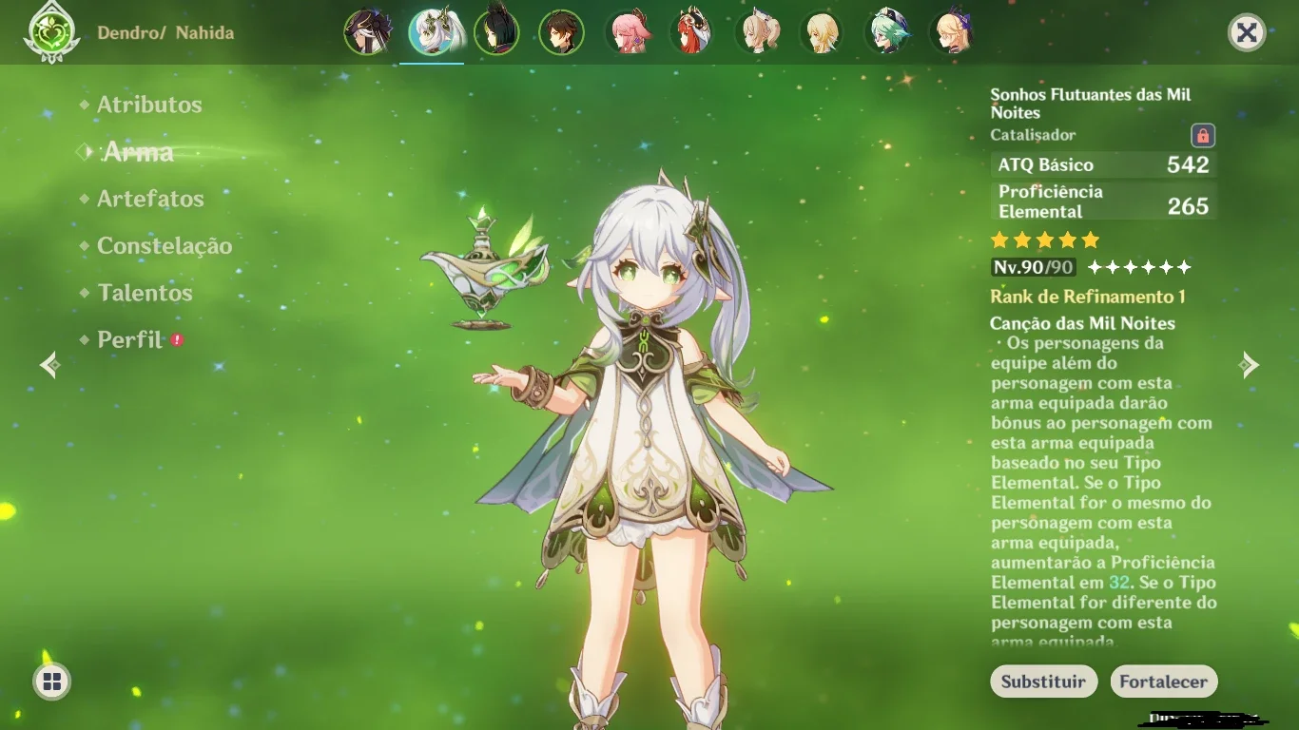The height and width of the screenshot is (730, 1299).
Task: Go to next character with right arrow
Action: 1249,364
